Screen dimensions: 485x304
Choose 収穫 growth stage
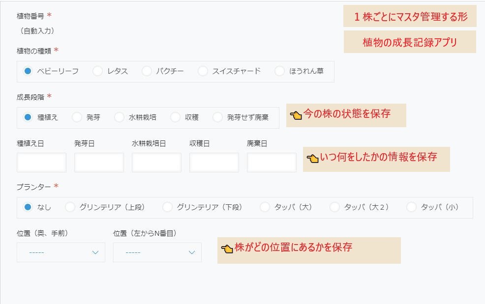pos(176,117)
